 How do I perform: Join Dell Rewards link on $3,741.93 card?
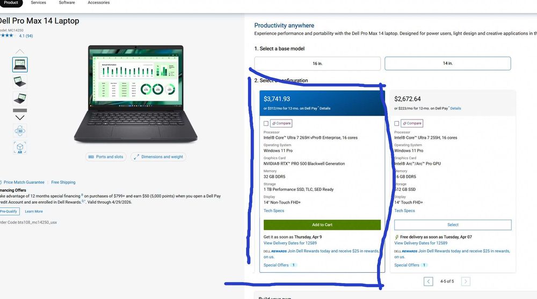pos(321,254)
